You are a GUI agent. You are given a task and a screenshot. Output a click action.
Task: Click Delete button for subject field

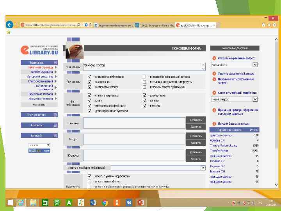[196, 127]
